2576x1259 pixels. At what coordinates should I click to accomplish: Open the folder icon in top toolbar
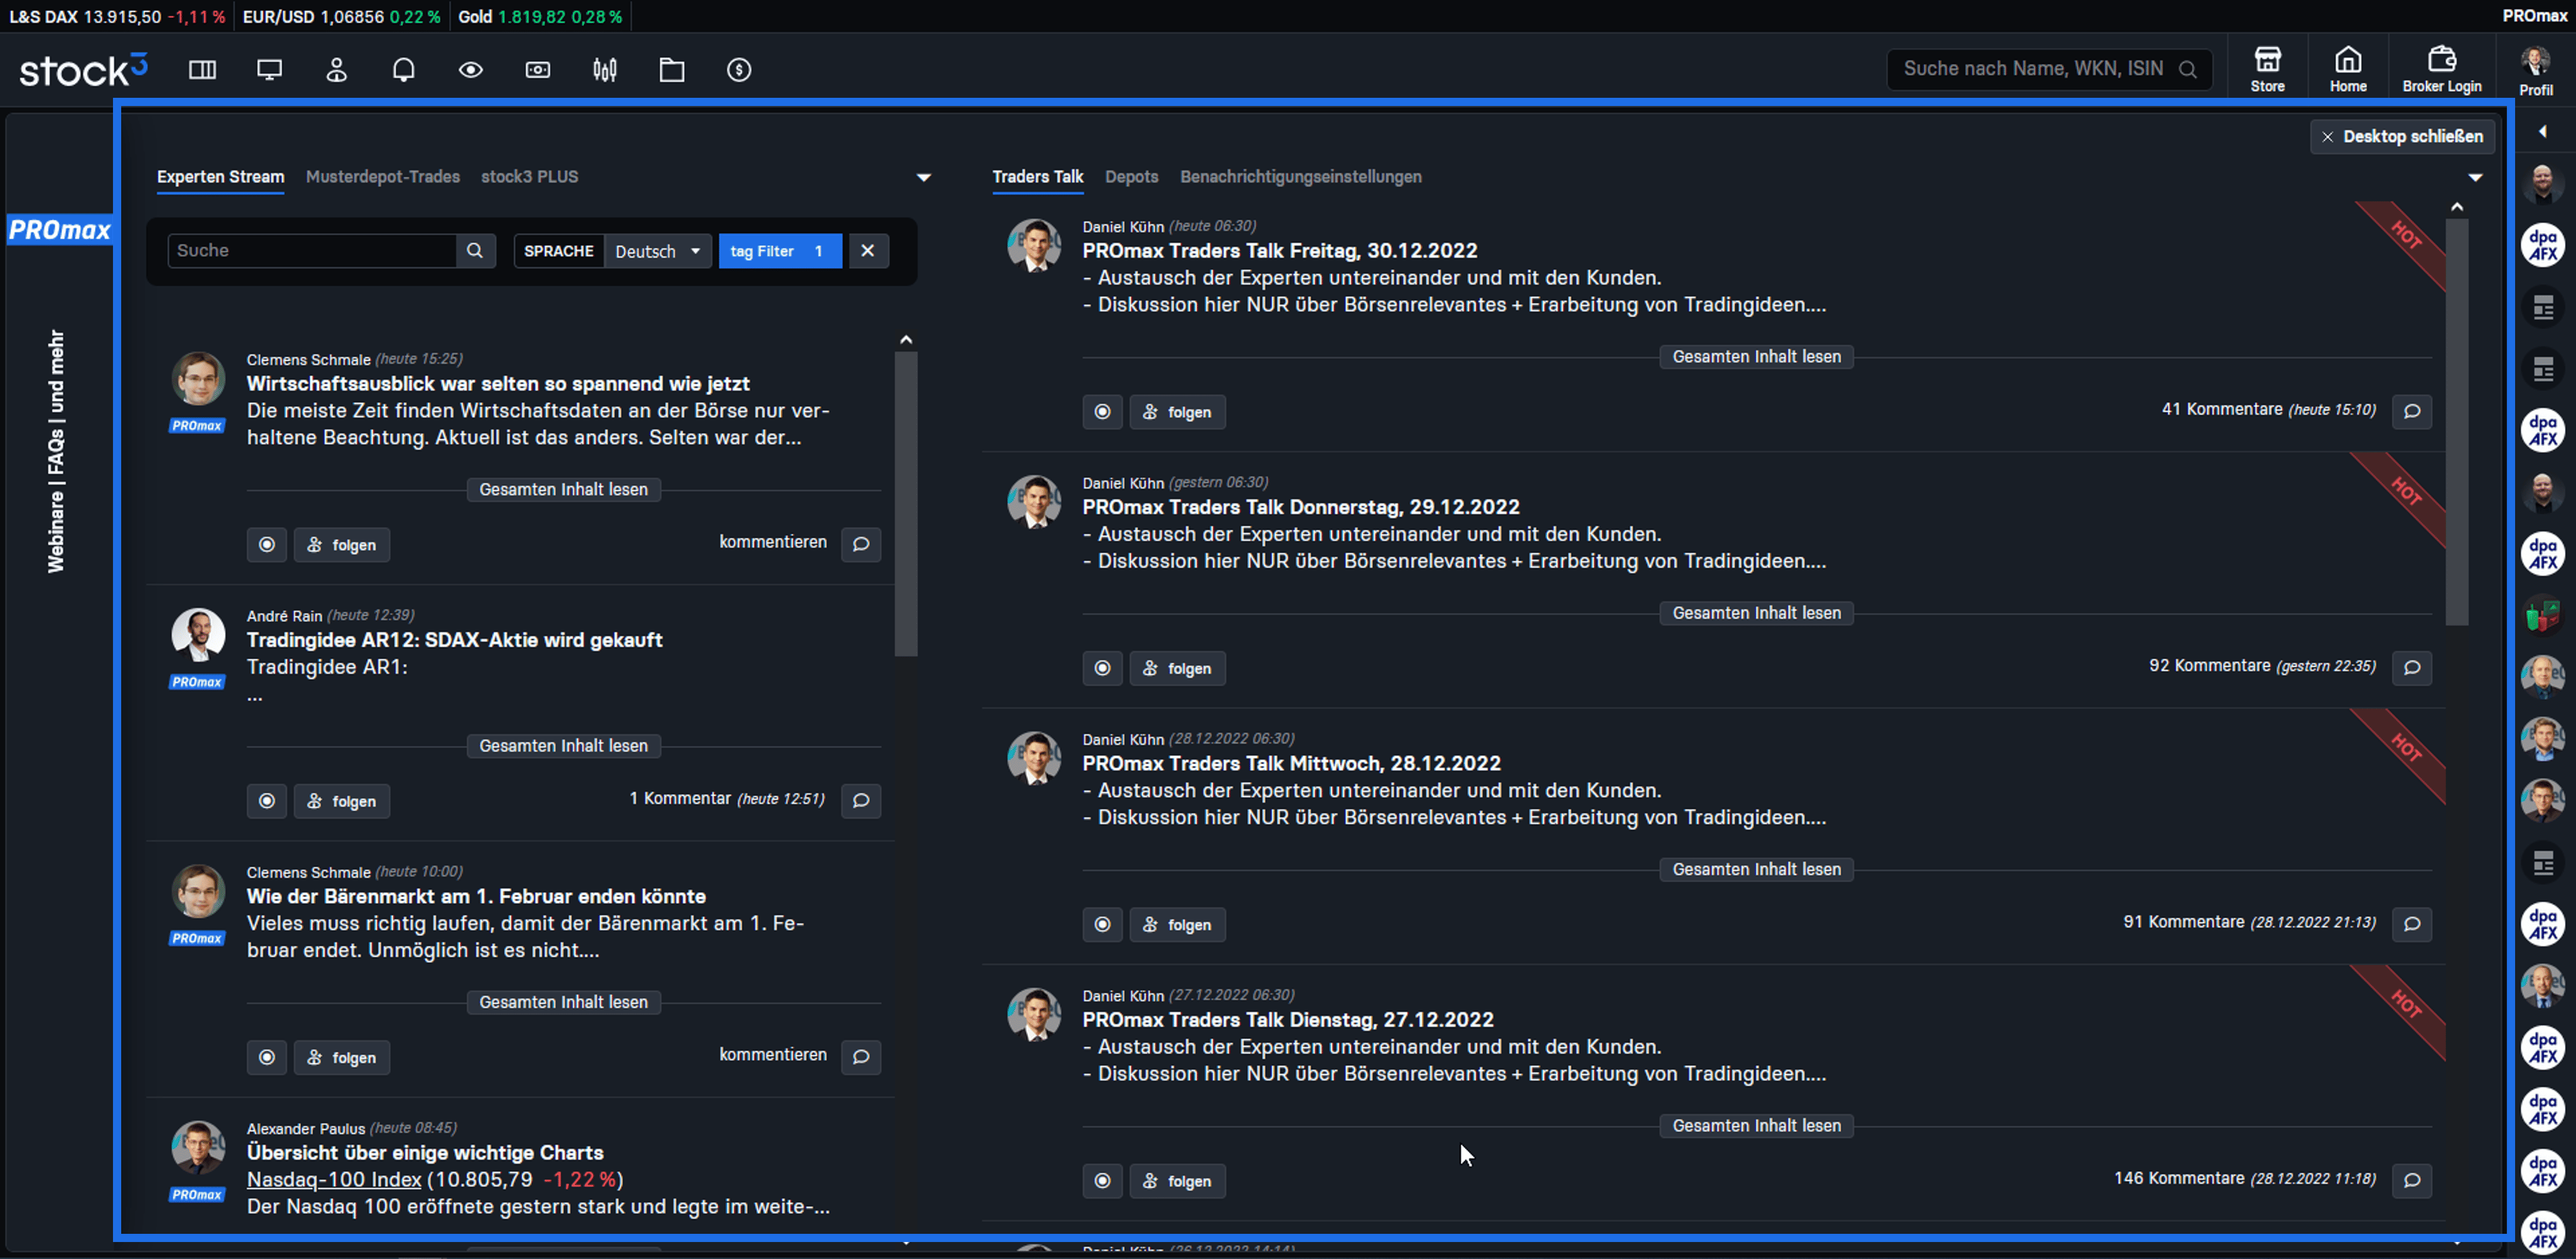pos(672,70)
